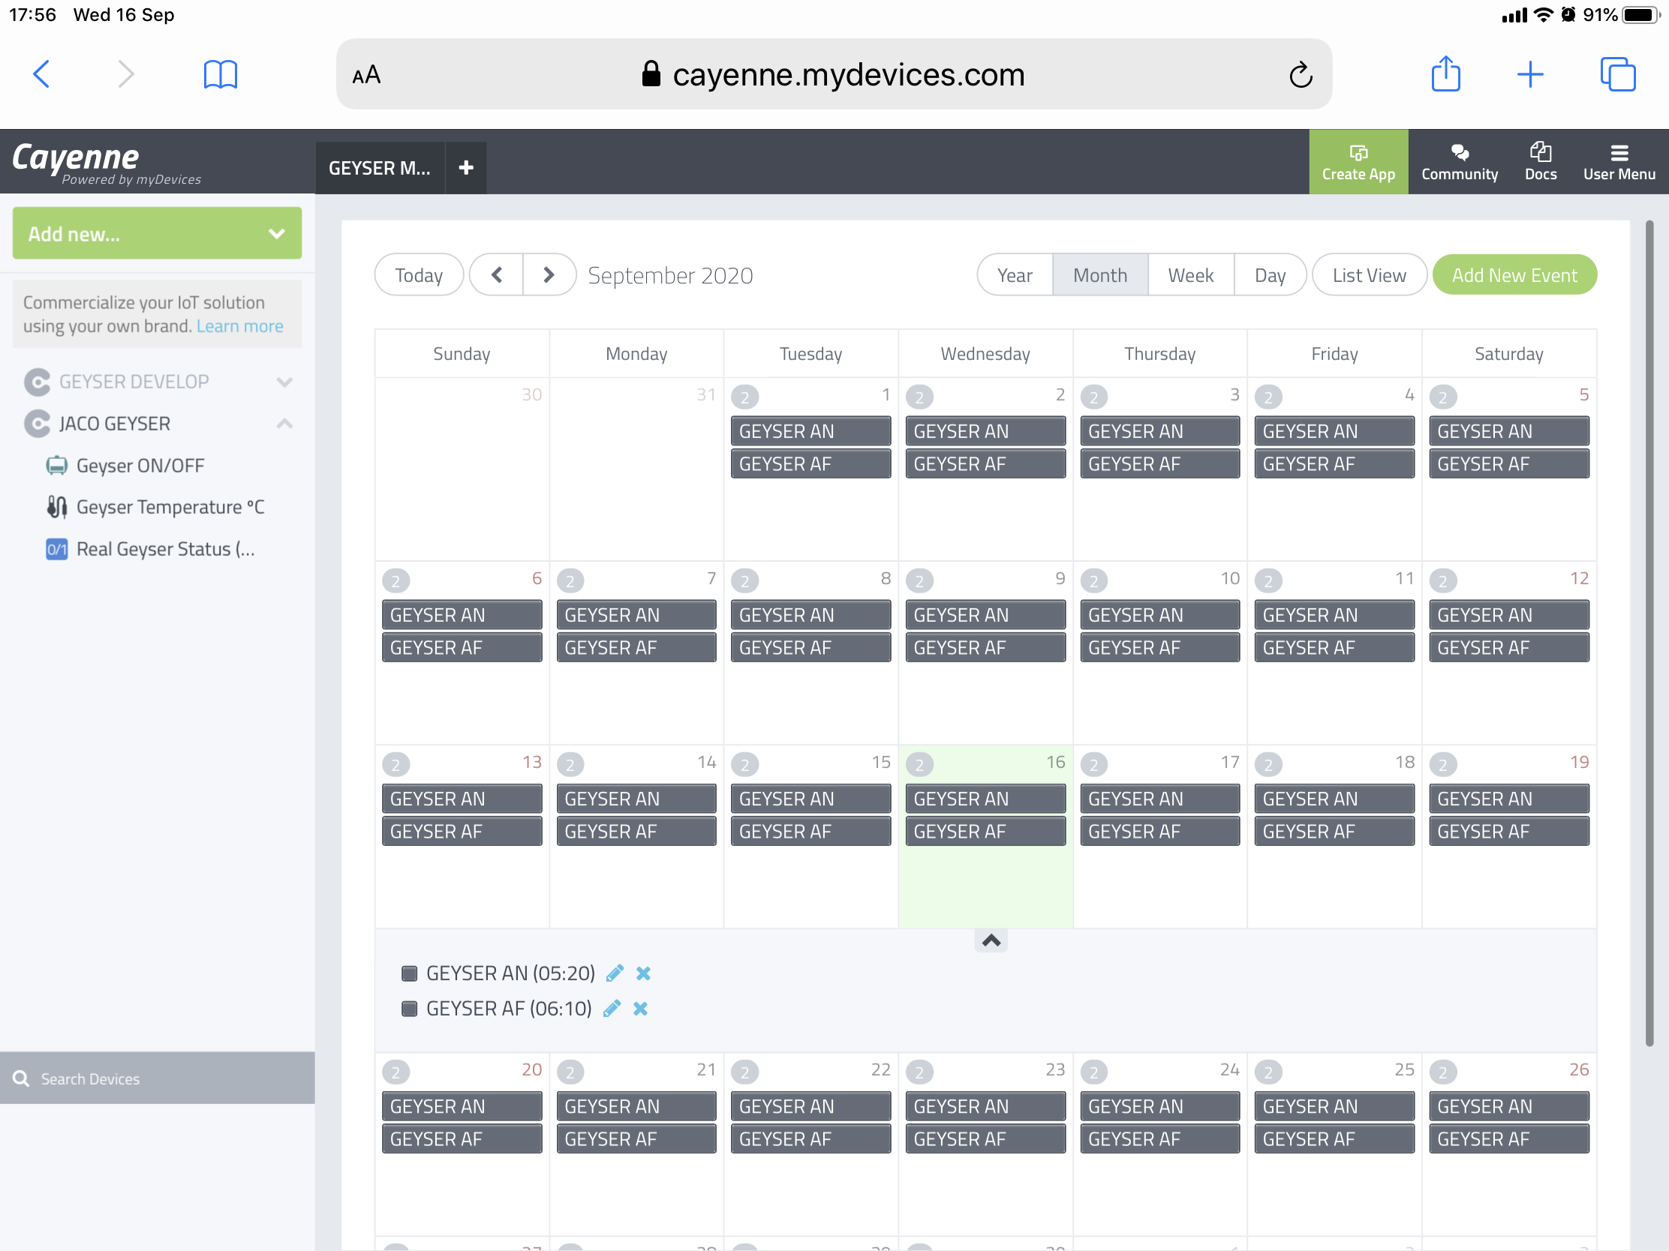Screen dimensions: 1669x1251
Task: Click the event count badge on September 26
Action: point(1442,1072)
